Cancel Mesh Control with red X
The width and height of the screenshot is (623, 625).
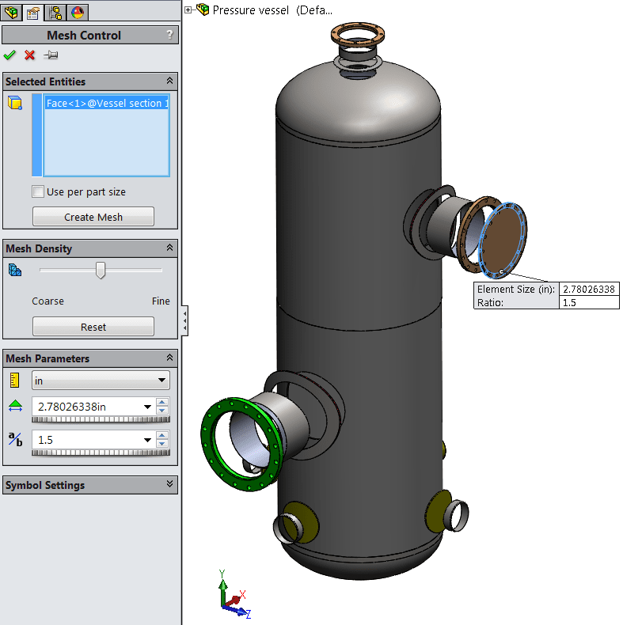(30, 55)
